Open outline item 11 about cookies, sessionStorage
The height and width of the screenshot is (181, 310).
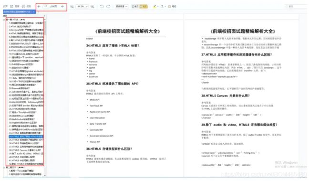pyautogui.click(x=26, y=57)
